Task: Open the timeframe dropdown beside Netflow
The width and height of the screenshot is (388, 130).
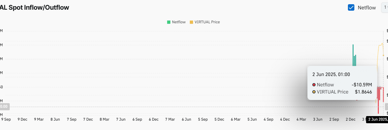Action: [385, 7]
